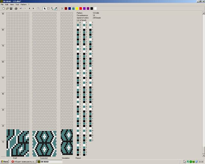Choose black bead color
Viewport: 205px width, 164px height.
tap(92, 9)
